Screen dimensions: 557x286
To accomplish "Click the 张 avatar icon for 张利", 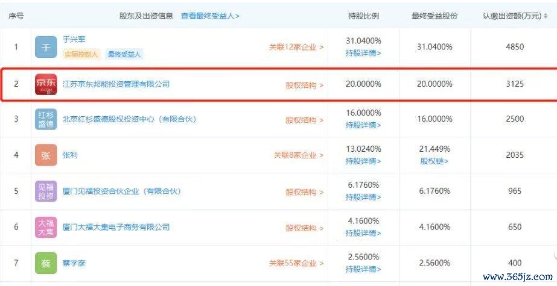I will click(x=46, y=155).
